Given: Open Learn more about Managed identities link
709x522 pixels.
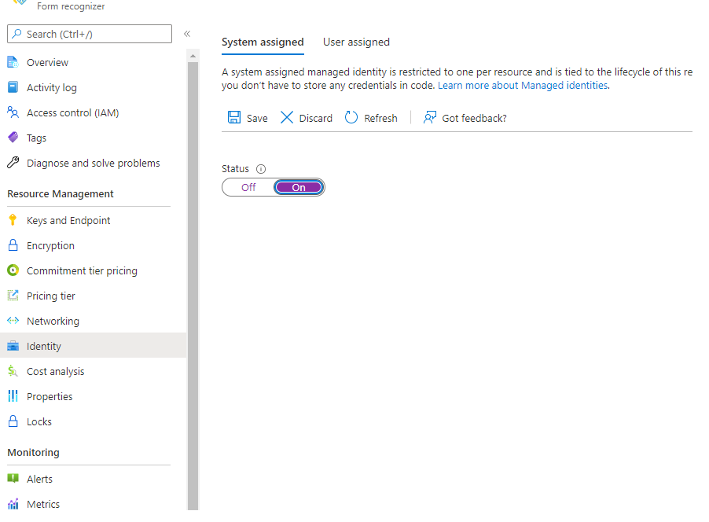Looking at the screenshot, I should pyautogui.click(x=522, y=85).
